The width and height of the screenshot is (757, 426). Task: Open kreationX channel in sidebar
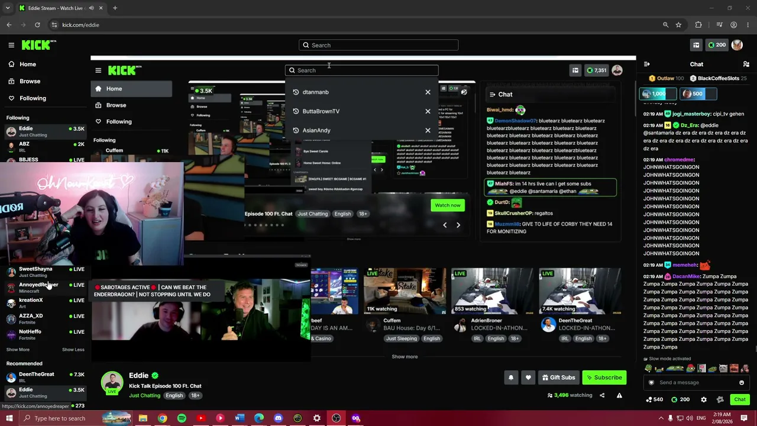coord(45,303)
